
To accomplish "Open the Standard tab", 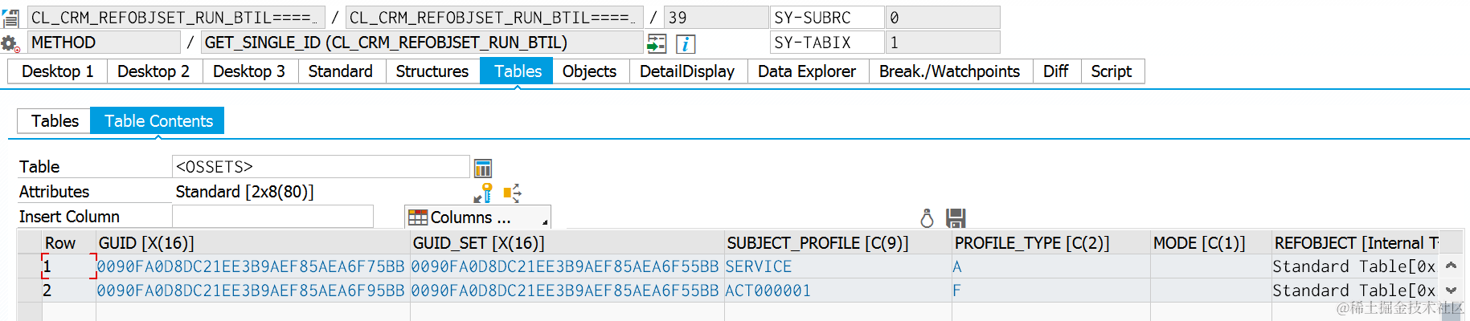I will tap(341, 71).
